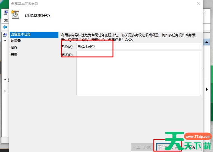The image size is (213, 152).
Task: Collapse actions pane using up arrow
Action: [x=207, y=42]
